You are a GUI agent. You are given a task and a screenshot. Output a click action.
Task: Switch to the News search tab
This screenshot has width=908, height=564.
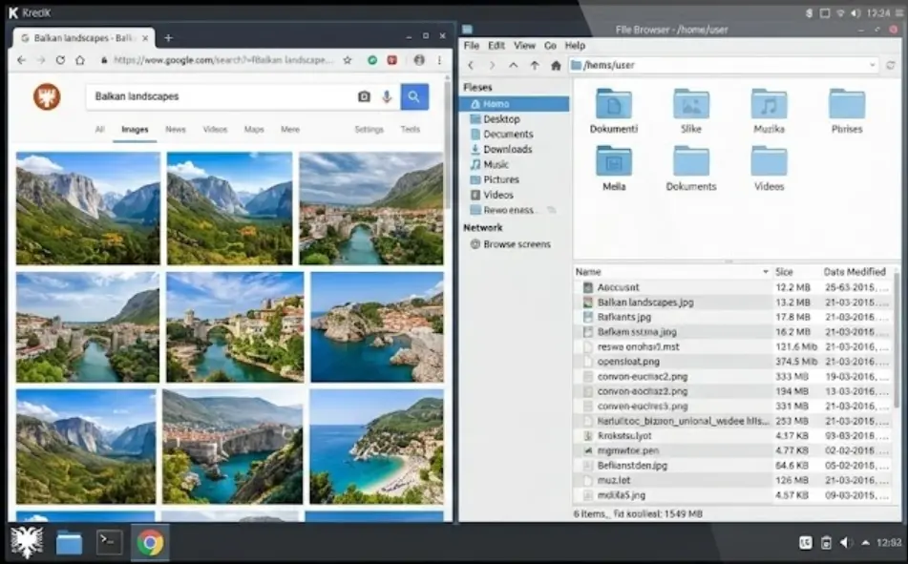(x=176, y=129)
